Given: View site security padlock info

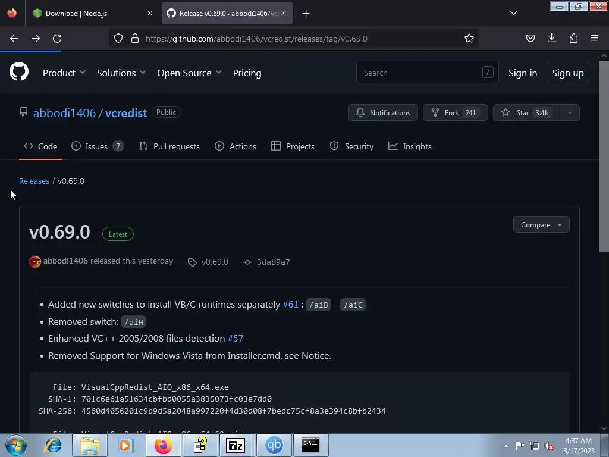Looking at the screenshot, I should [135, 39].
